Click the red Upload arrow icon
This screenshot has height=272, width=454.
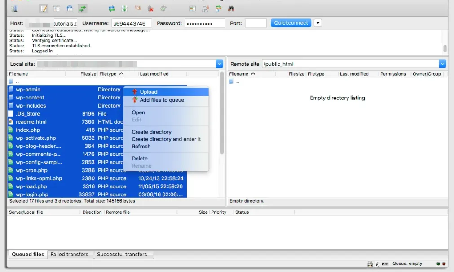tap(135, 91)
